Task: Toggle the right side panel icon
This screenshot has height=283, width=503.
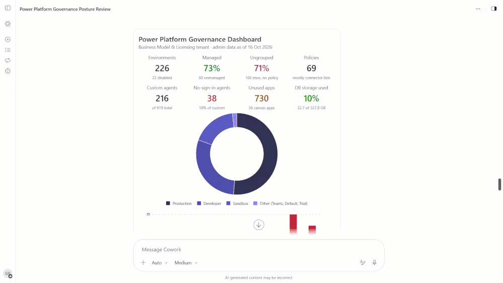Action: [494, 9]
